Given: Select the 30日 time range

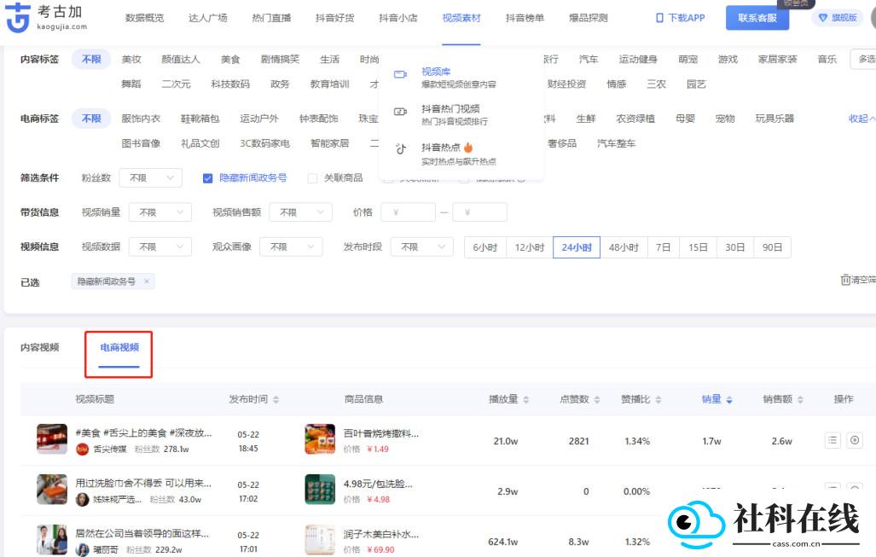Looking at the screenshot, I should 735,247.
